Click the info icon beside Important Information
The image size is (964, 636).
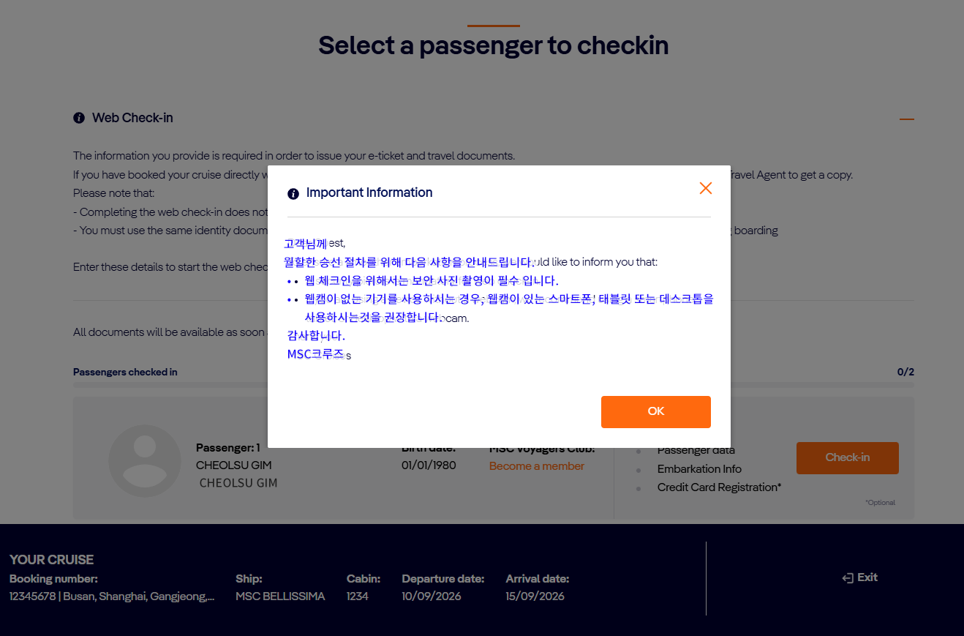pos(293,193)
